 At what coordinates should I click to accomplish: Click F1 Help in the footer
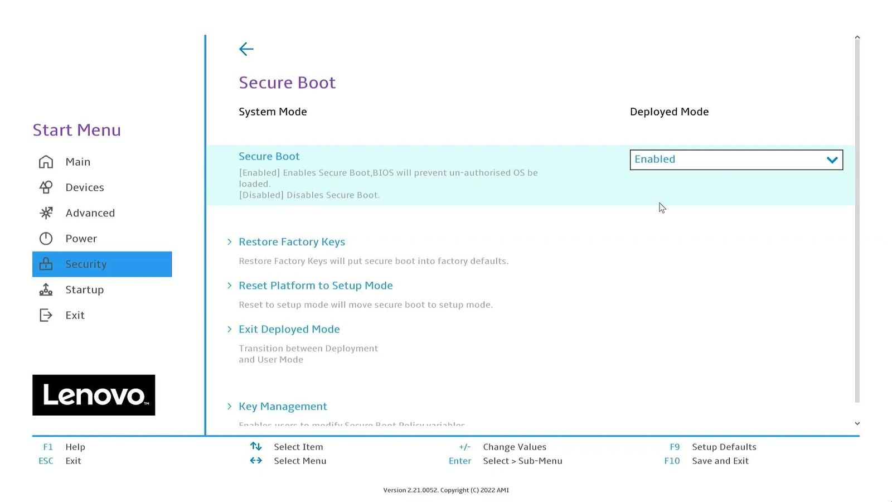coord(64,447)
